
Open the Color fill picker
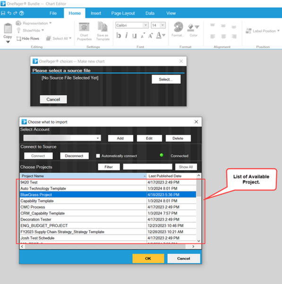[193, 30]
